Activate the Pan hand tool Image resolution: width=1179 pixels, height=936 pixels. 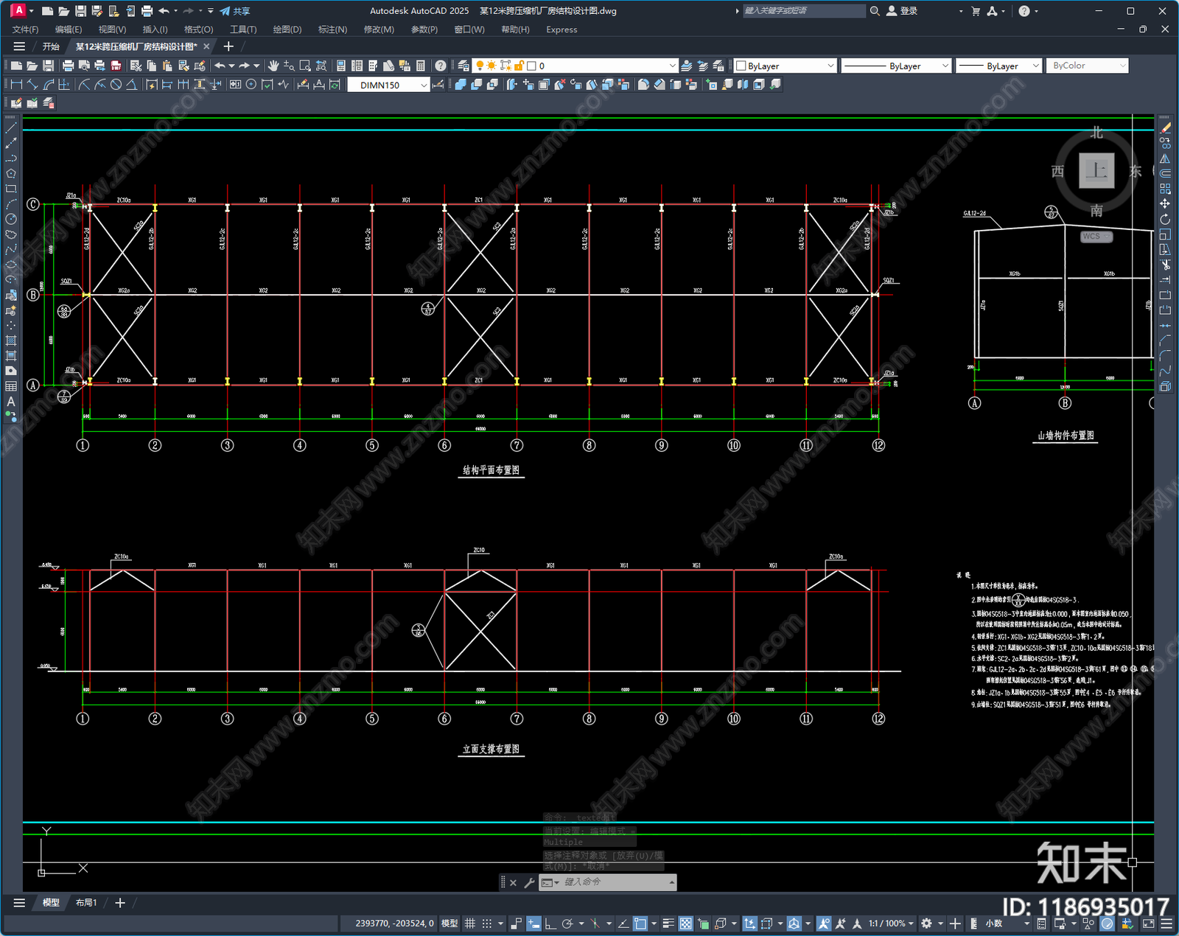tap(273, 66)
